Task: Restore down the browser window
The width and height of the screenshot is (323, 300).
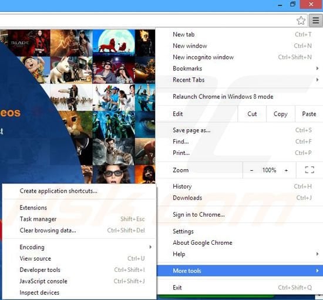Action: (x=292, y=4)
